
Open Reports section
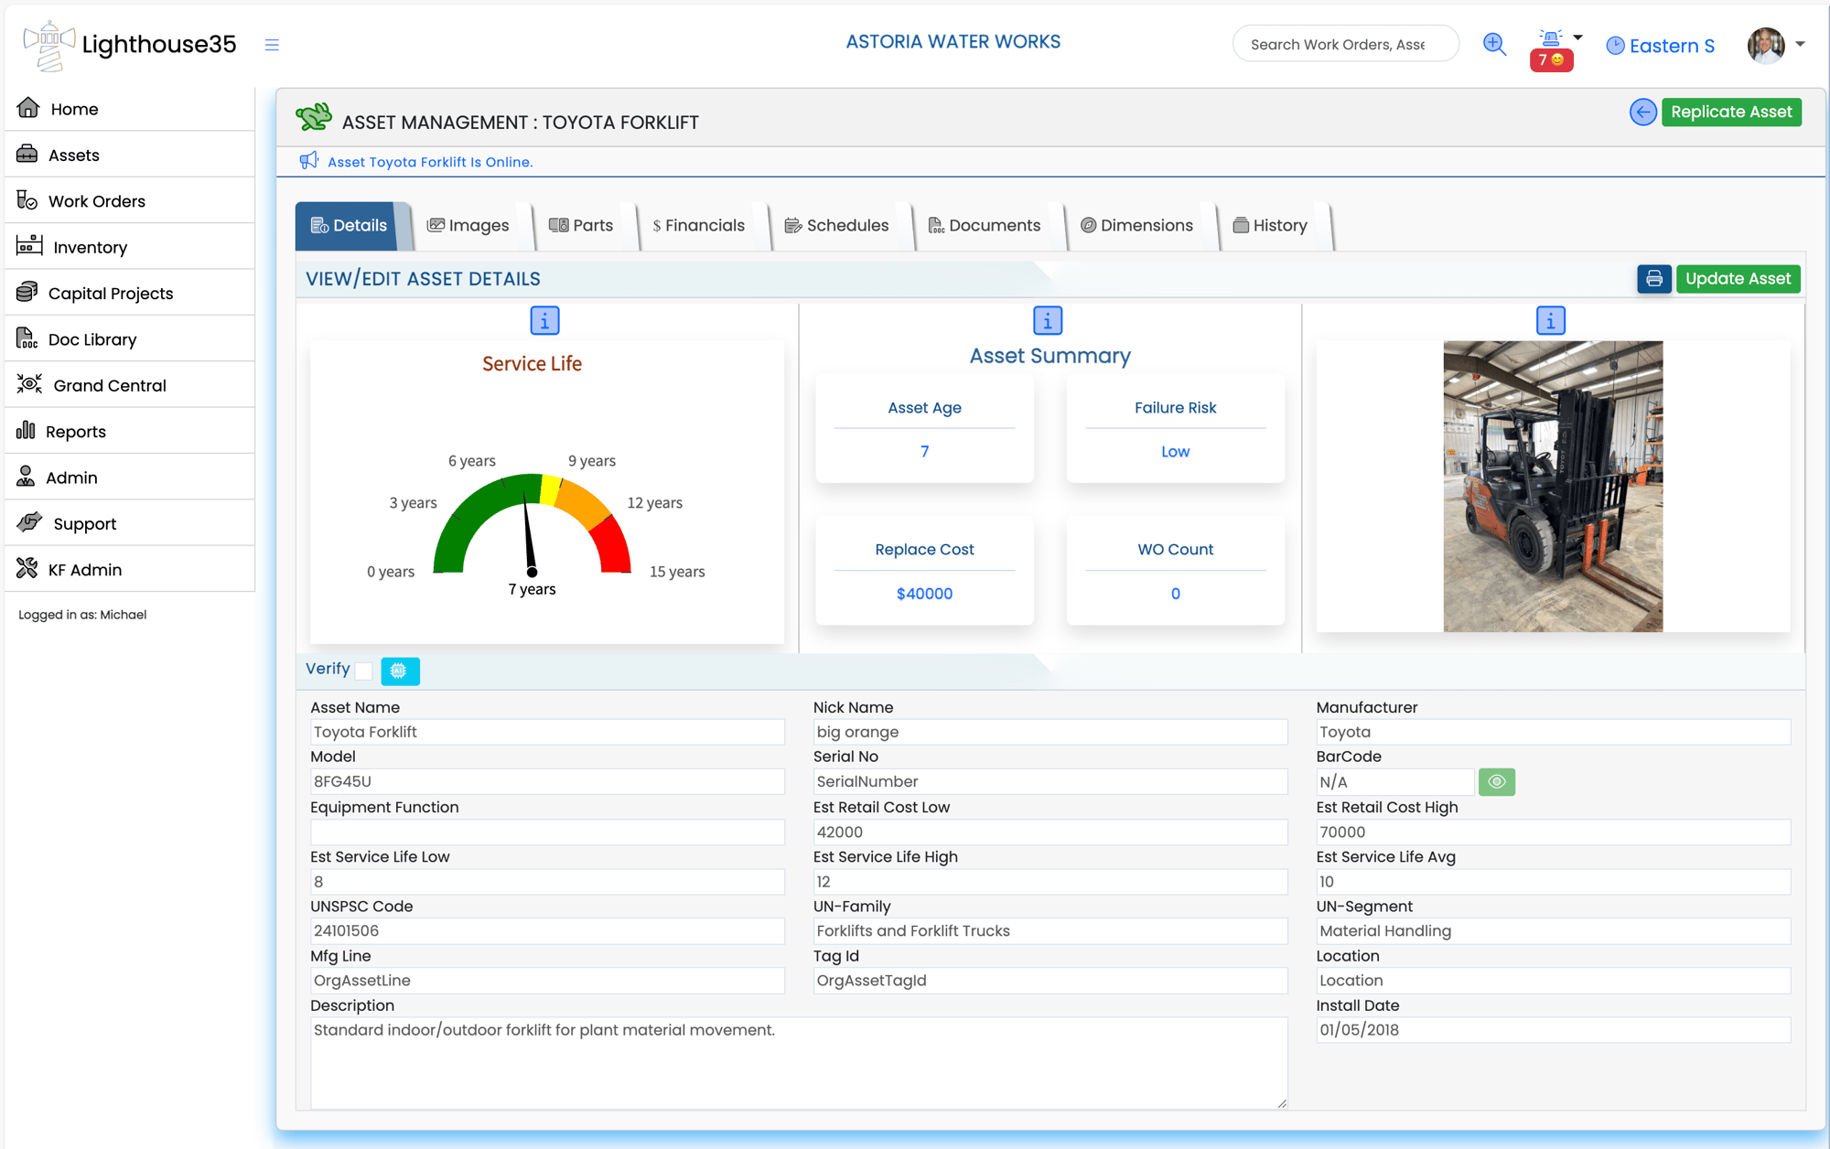click(x=129, y=432)
